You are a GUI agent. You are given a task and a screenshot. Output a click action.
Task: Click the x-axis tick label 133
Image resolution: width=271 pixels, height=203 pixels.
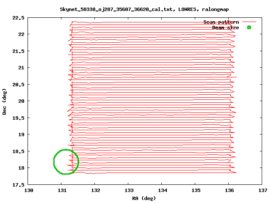[x=129, y=190]
